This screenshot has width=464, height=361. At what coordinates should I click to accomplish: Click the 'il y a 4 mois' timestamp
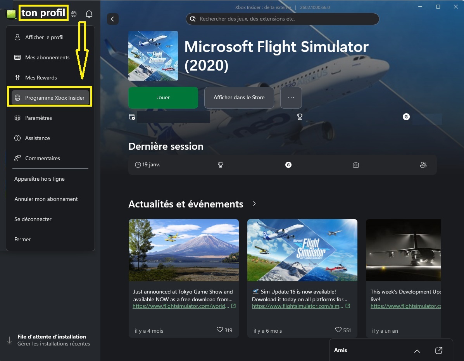point(149,331)
